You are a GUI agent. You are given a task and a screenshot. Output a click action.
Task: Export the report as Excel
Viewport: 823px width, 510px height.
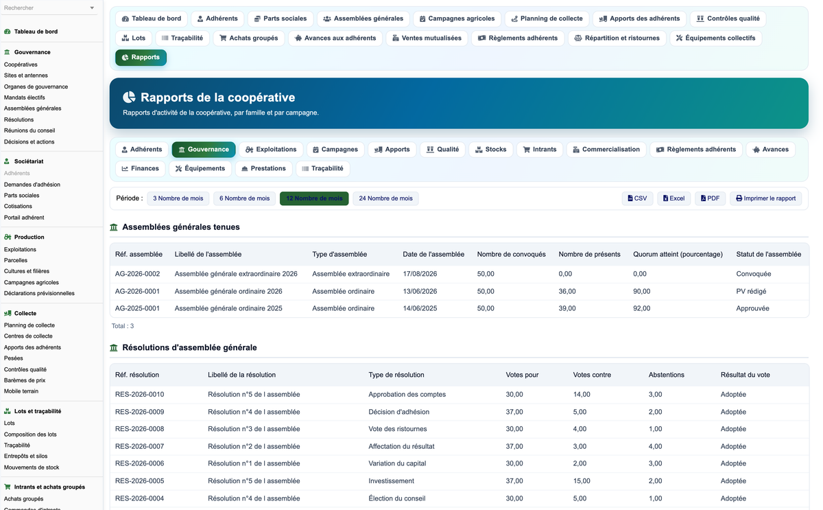click(x=673, y=198)
